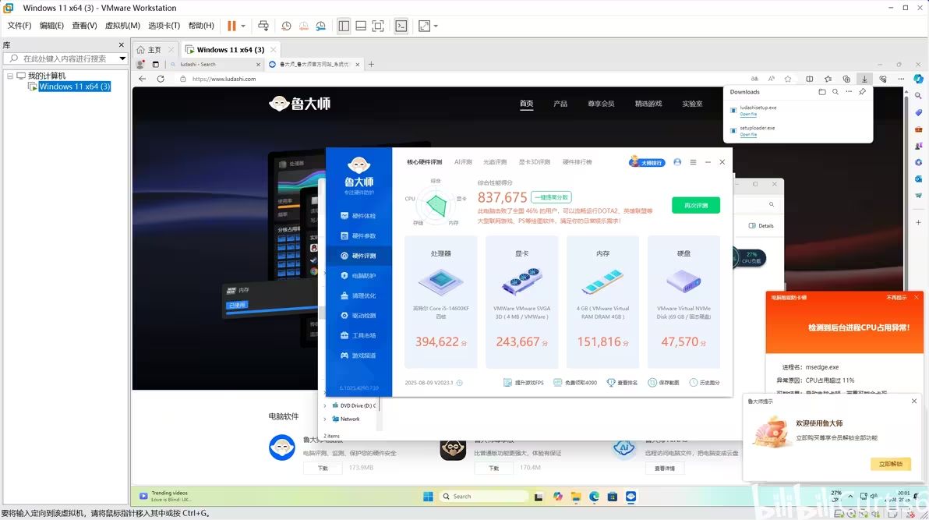Click 保存截图 at Ludashi bottom bar
929x520 pixels.
click(663, 383)
